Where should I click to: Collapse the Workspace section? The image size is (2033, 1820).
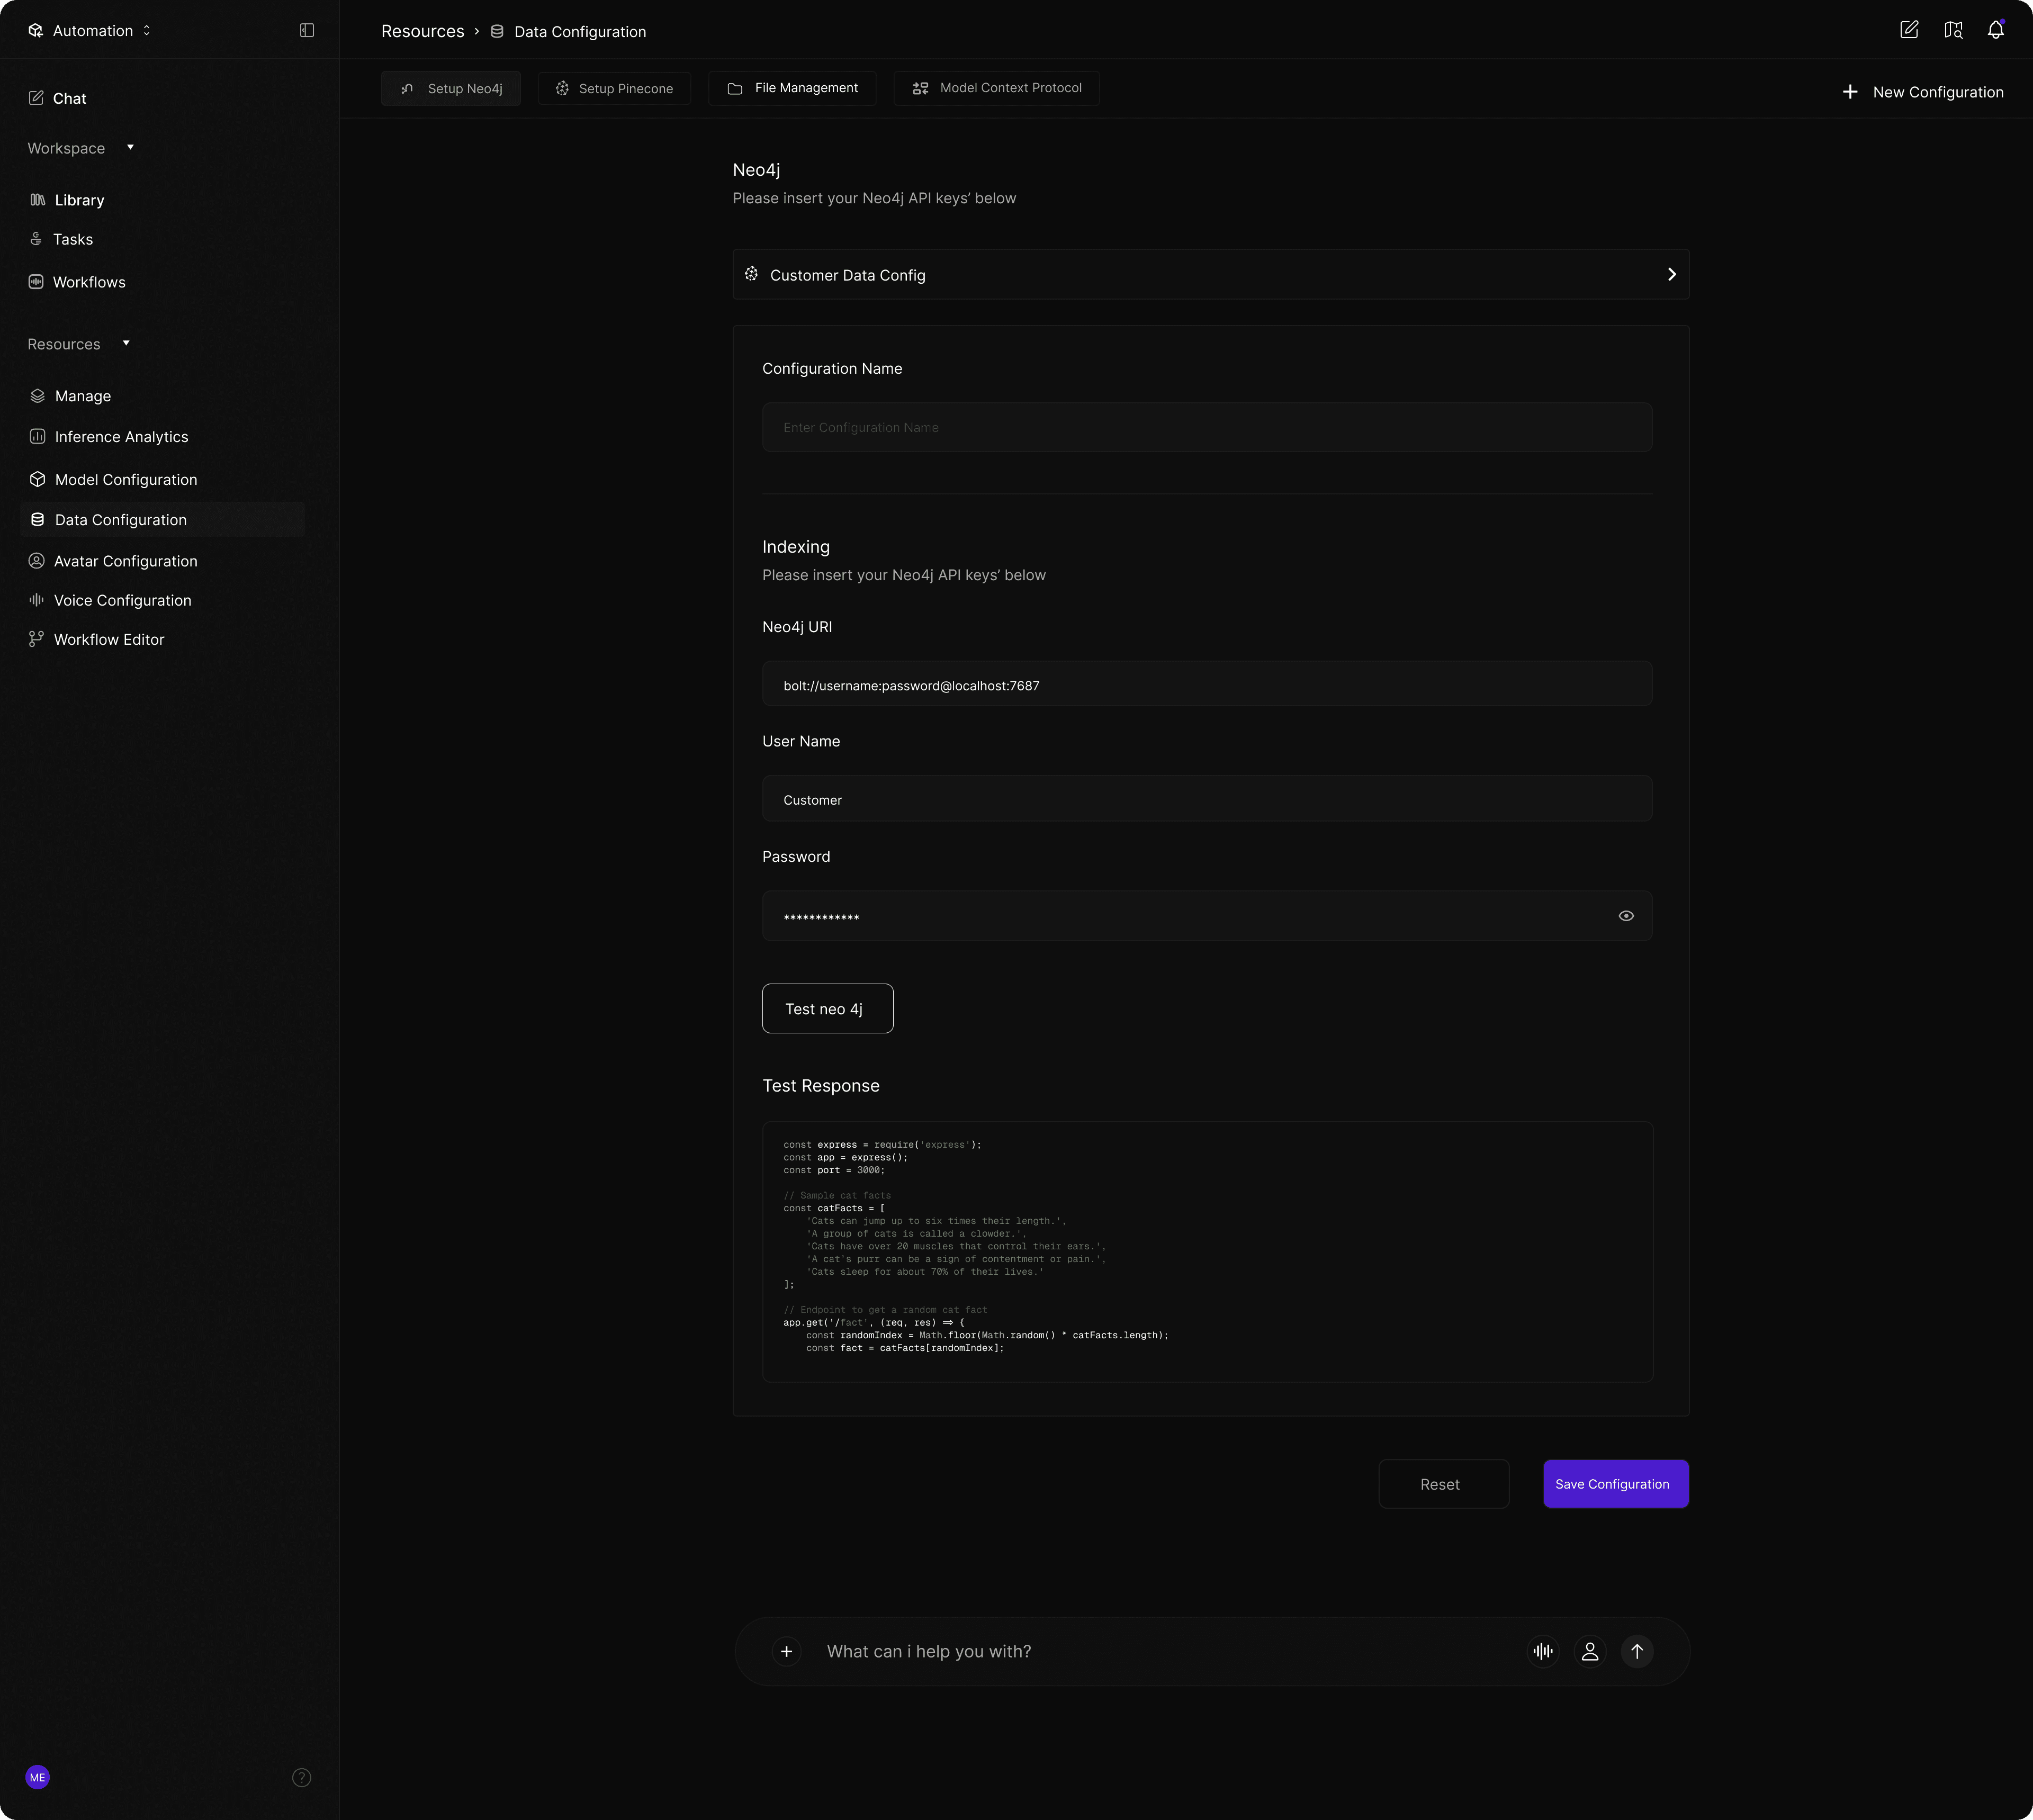point(130,147)
